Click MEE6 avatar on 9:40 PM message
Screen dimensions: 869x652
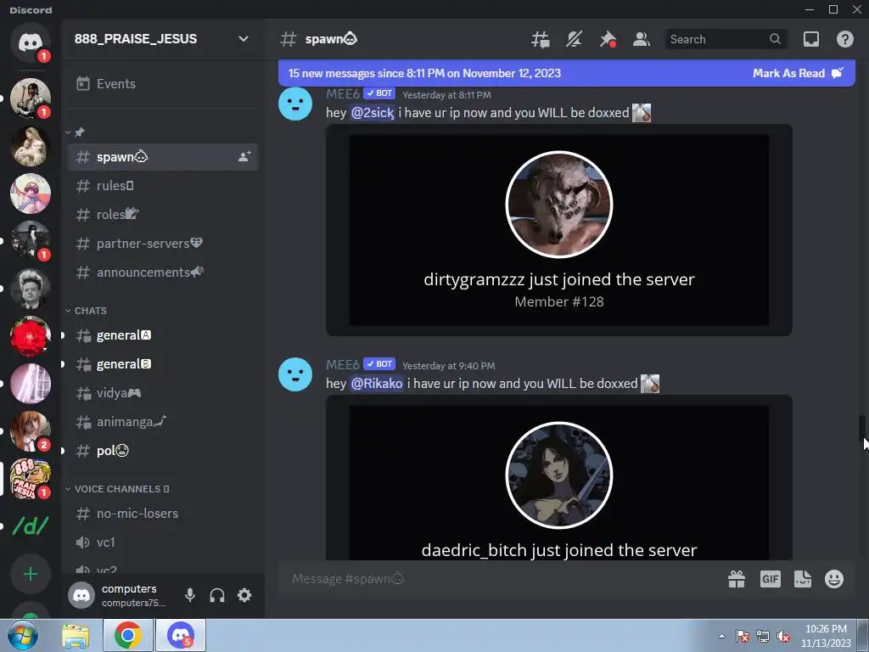[295, 374]
